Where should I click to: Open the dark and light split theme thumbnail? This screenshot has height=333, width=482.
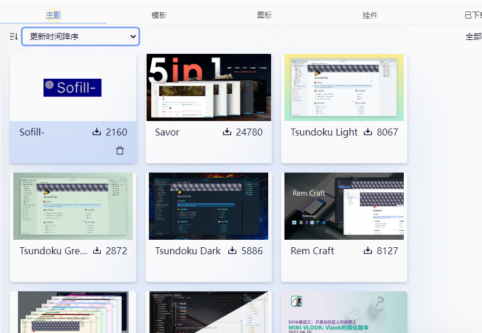click(x=209, y=312)
